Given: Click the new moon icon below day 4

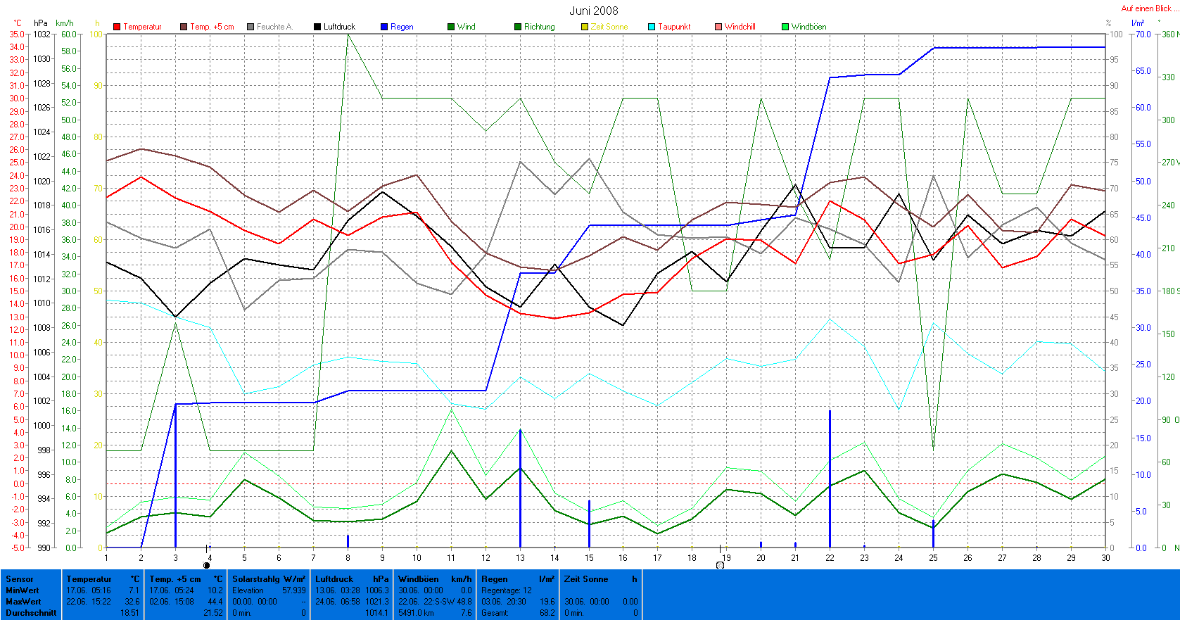Looking at the screenshot, I should [x=206, y=565].
